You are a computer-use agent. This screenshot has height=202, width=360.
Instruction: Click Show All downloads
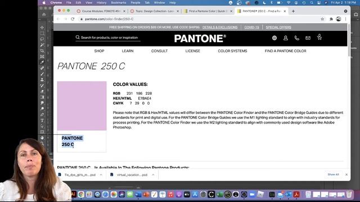[333, 175]
